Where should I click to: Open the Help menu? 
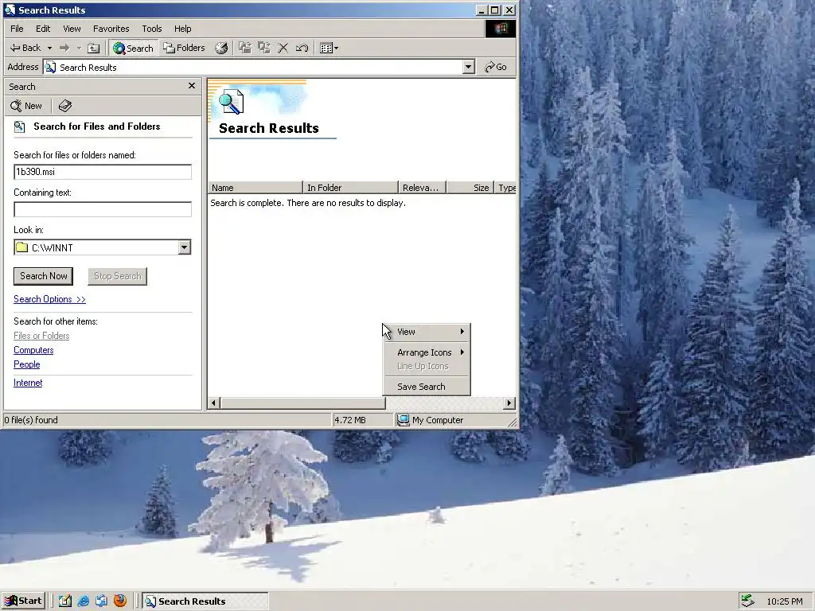click(182, 29)
